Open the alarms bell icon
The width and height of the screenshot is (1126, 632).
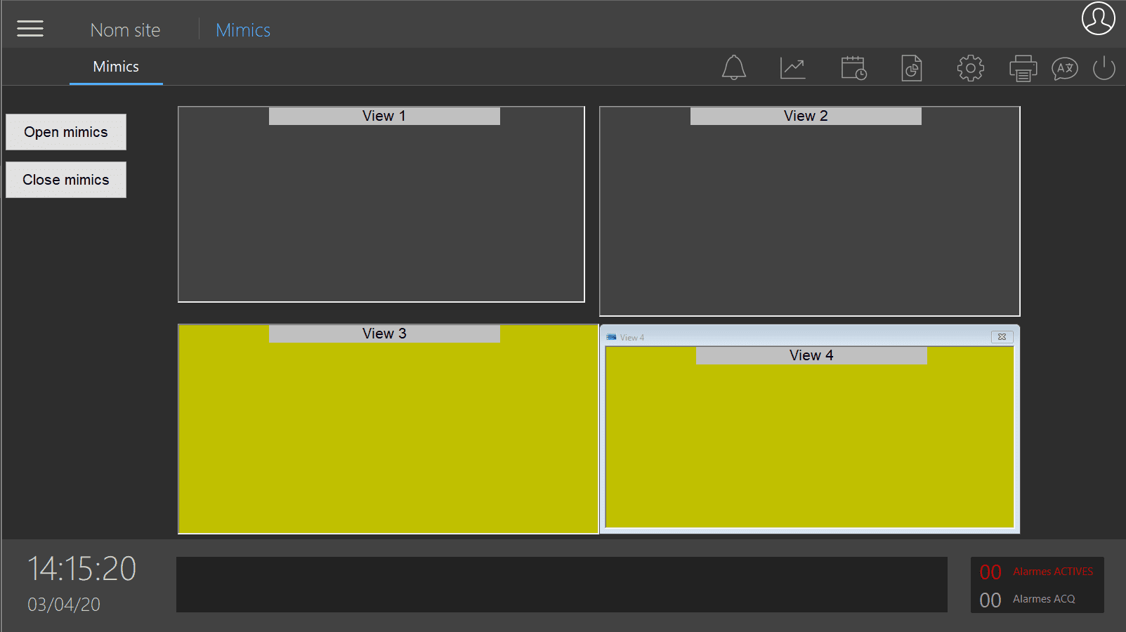coord(733,68)
